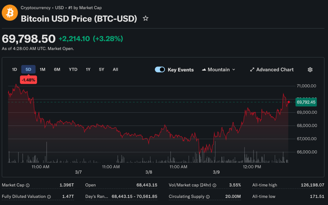The width and height of the screenshot is (328, 205).
Task: Select the 1D time range
Action: [14, 70]
